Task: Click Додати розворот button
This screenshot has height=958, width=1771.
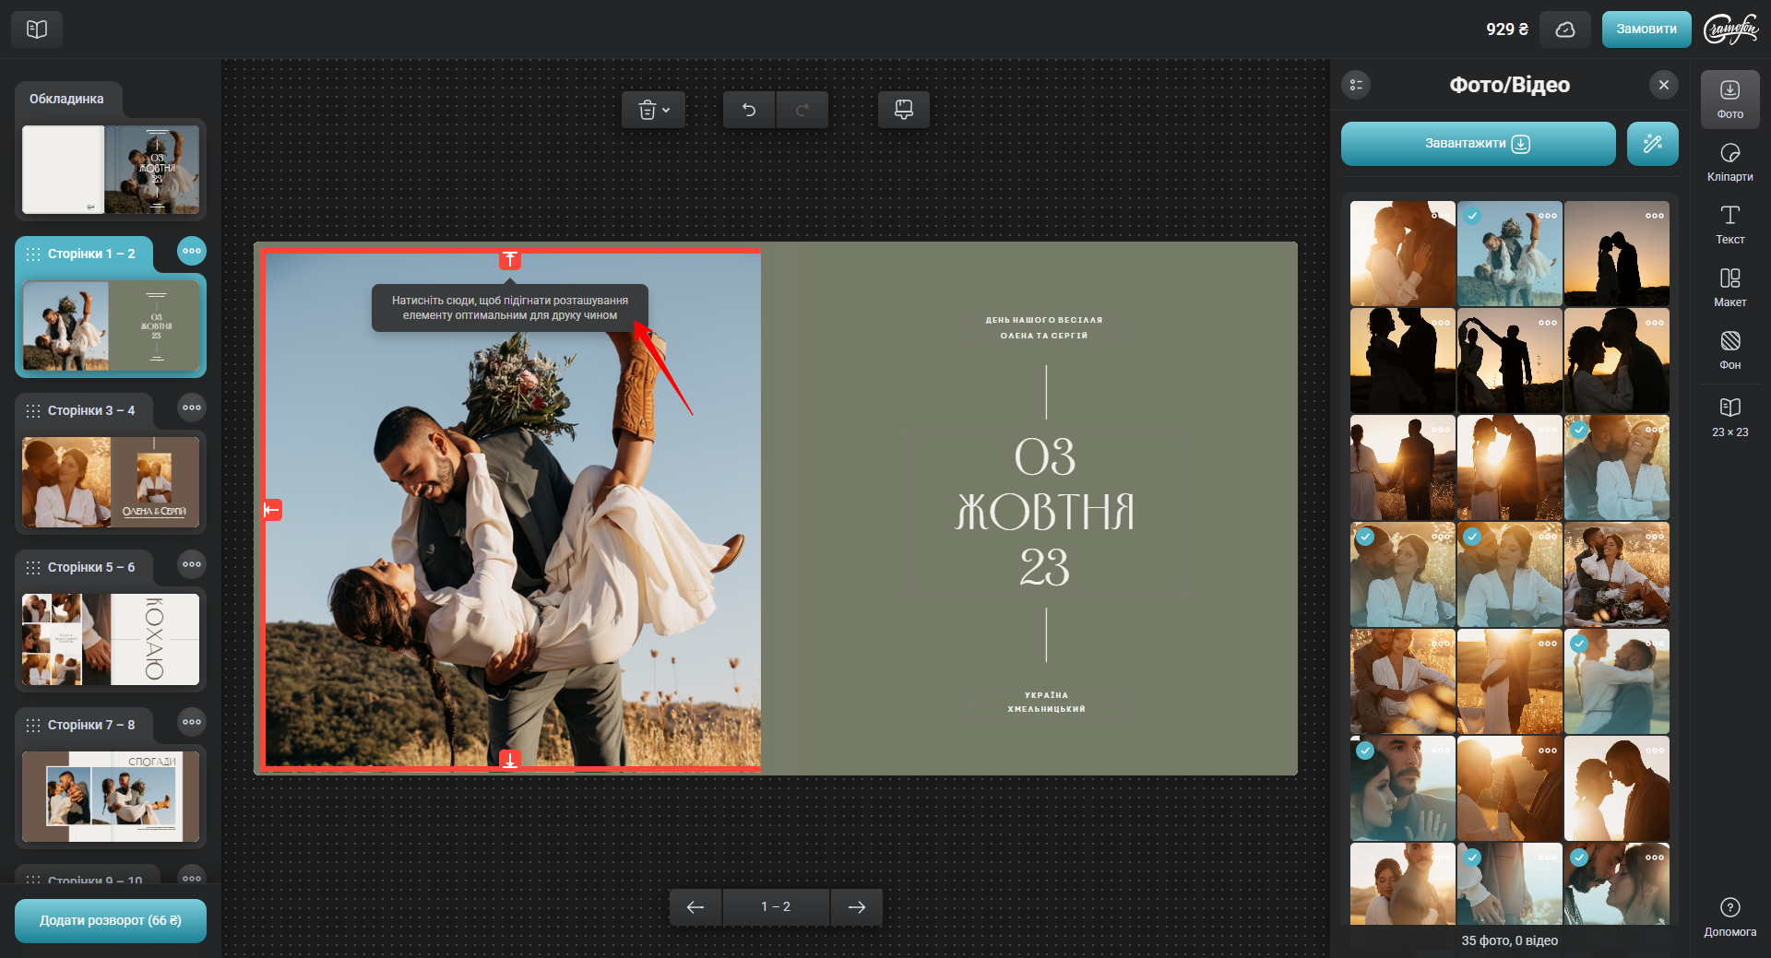Action: click(111, 920)
